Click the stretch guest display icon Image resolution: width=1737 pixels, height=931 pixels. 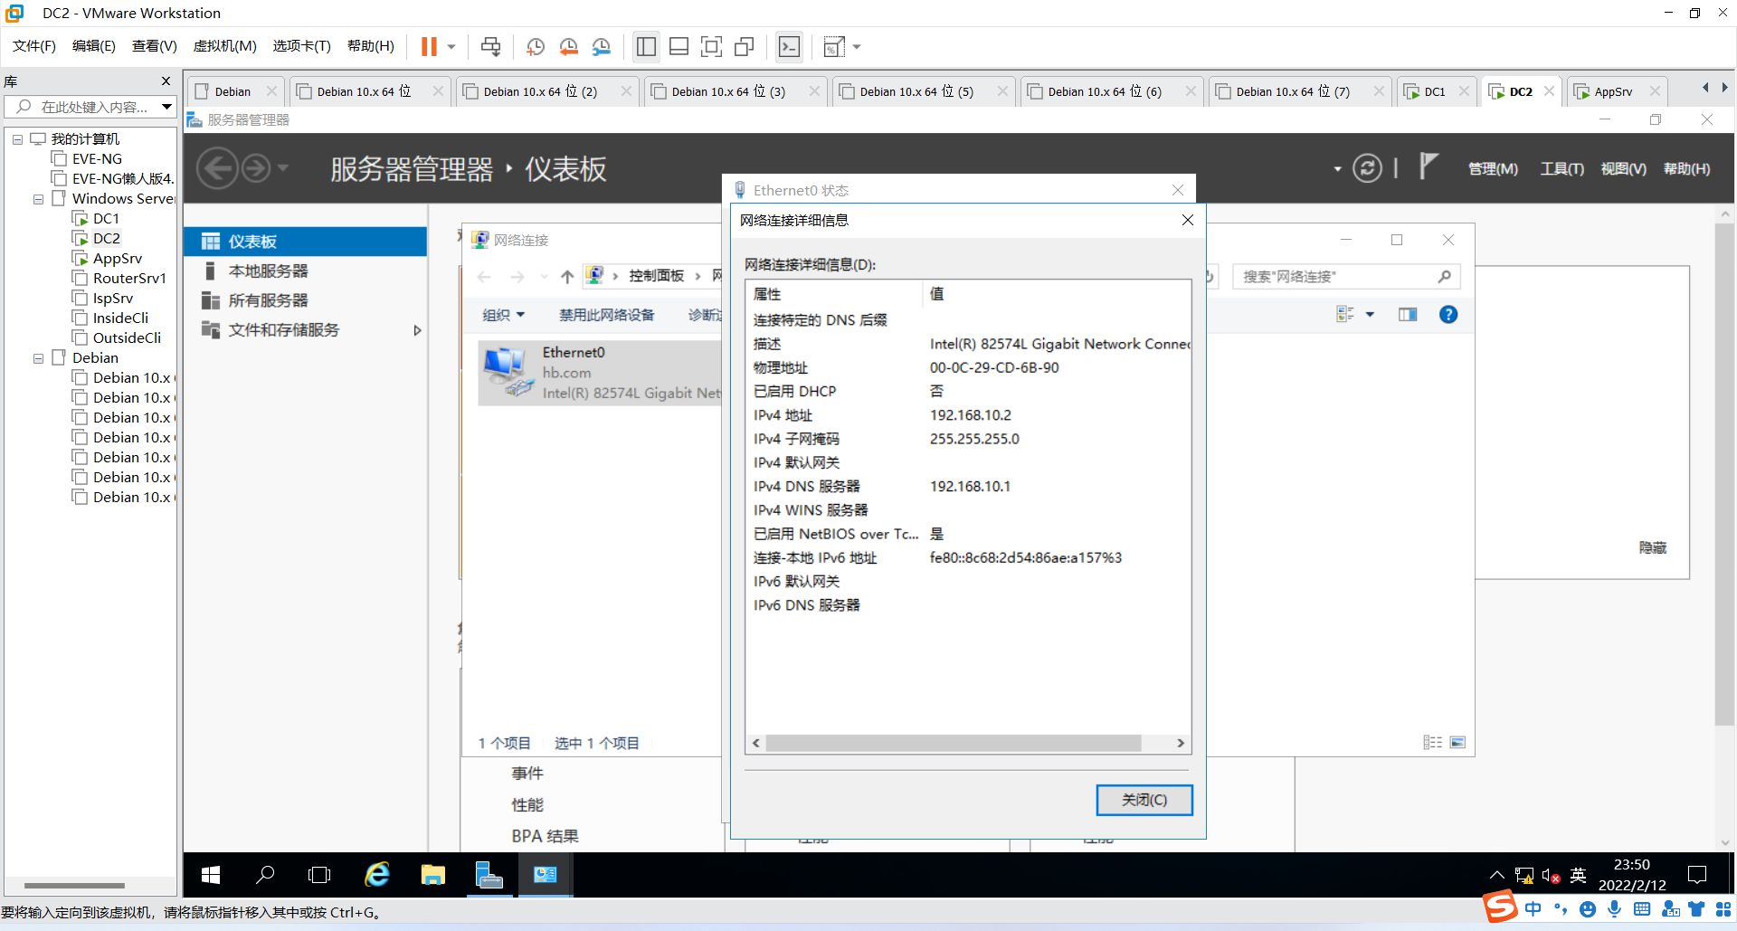[834, 46]
